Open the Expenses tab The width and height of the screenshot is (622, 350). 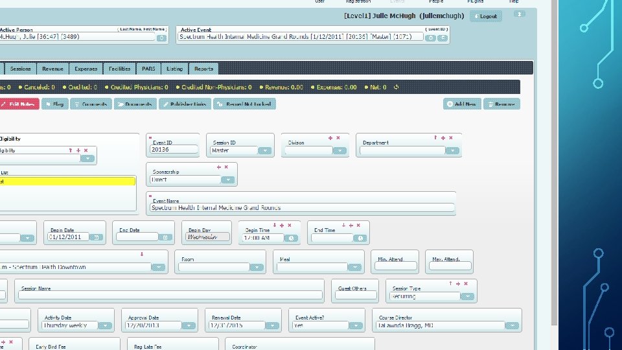point(86,69)
